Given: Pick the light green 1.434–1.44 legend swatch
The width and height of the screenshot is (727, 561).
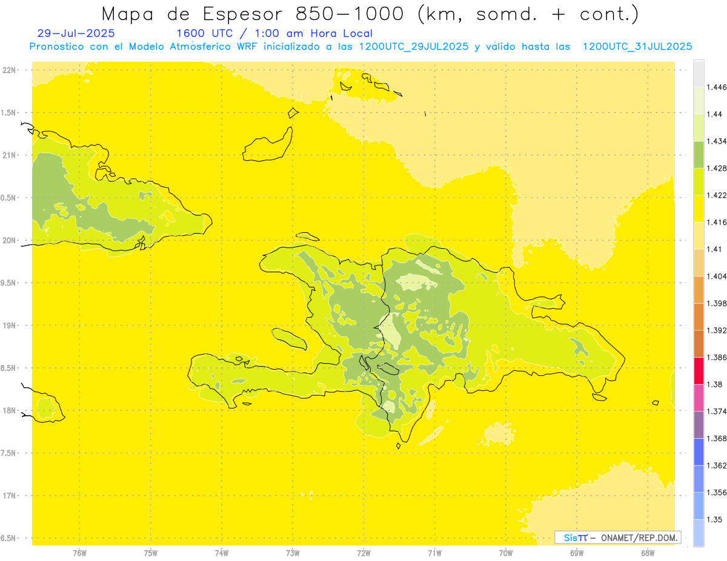Looking at the screenshot, I should (699, 128).
